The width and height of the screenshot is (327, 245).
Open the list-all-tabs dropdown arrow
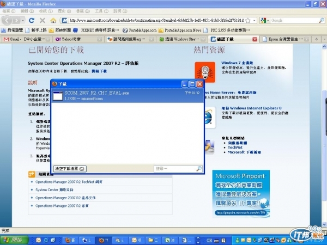pos(324,39)
